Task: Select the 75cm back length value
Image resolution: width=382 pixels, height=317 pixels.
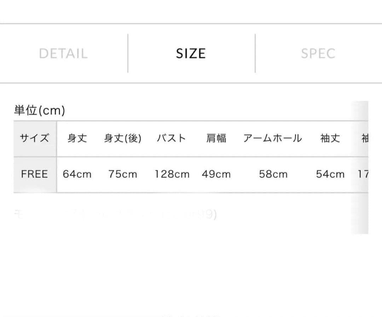Action: coord(123,174)
